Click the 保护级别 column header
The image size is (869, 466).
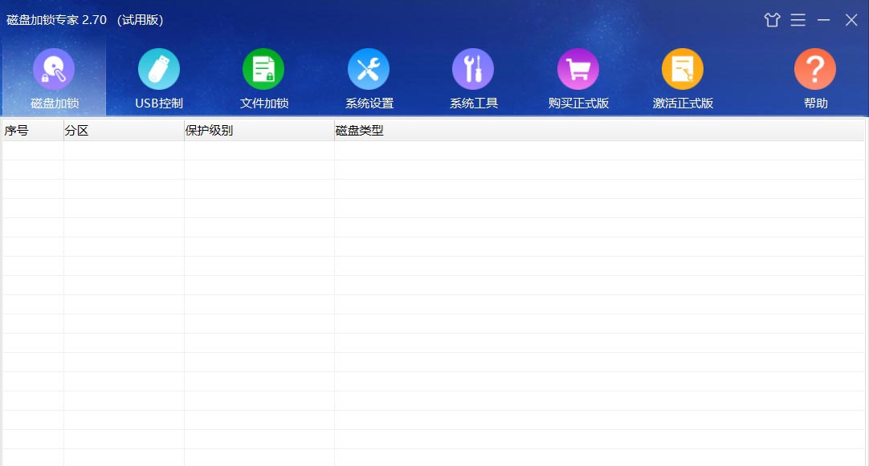pyautogui.click(x=257, y=129)
